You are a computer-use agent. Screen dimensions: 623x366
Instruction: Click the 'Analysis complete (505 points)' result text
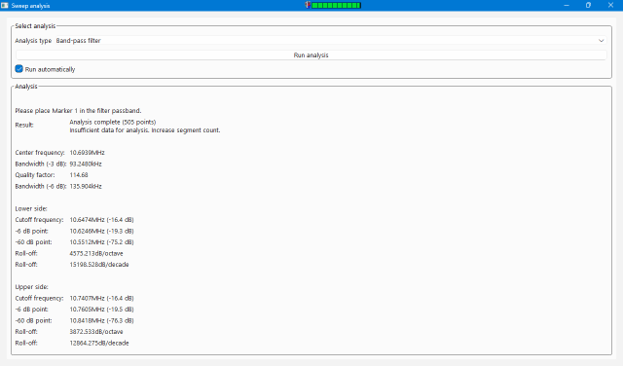tap(113, 122)
